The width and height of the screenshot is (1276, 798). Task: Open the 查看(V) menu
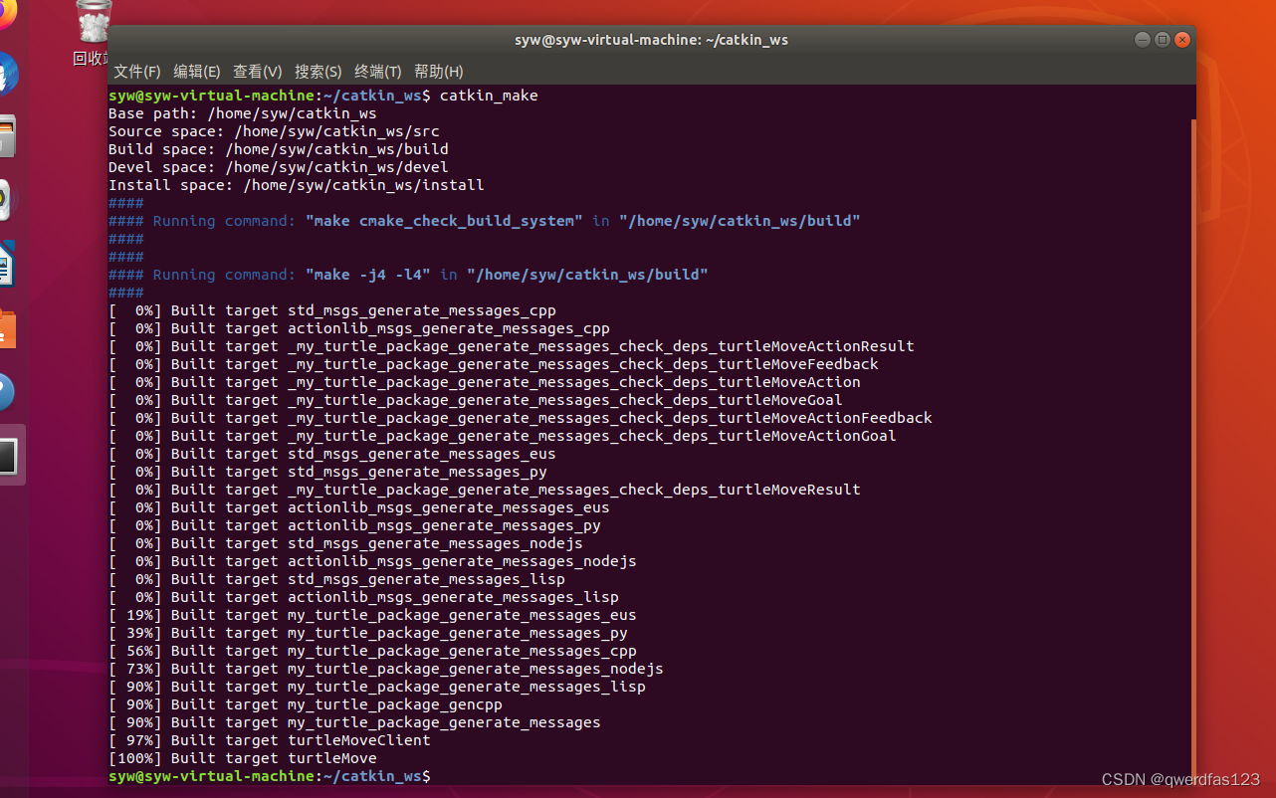pyautogui.click(x=257, y=72)
